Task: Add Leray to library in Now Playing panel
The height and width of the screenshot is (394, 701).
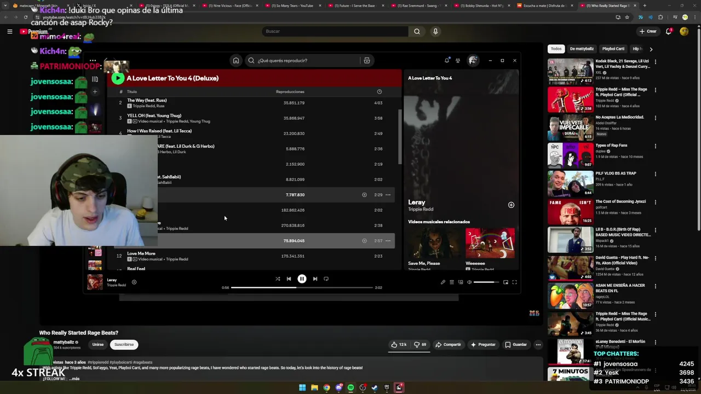Action: 511,205
